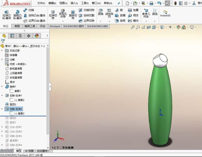Open dropdown arrow under 参考几何体
Screen dimensions: 202x157
146,21
